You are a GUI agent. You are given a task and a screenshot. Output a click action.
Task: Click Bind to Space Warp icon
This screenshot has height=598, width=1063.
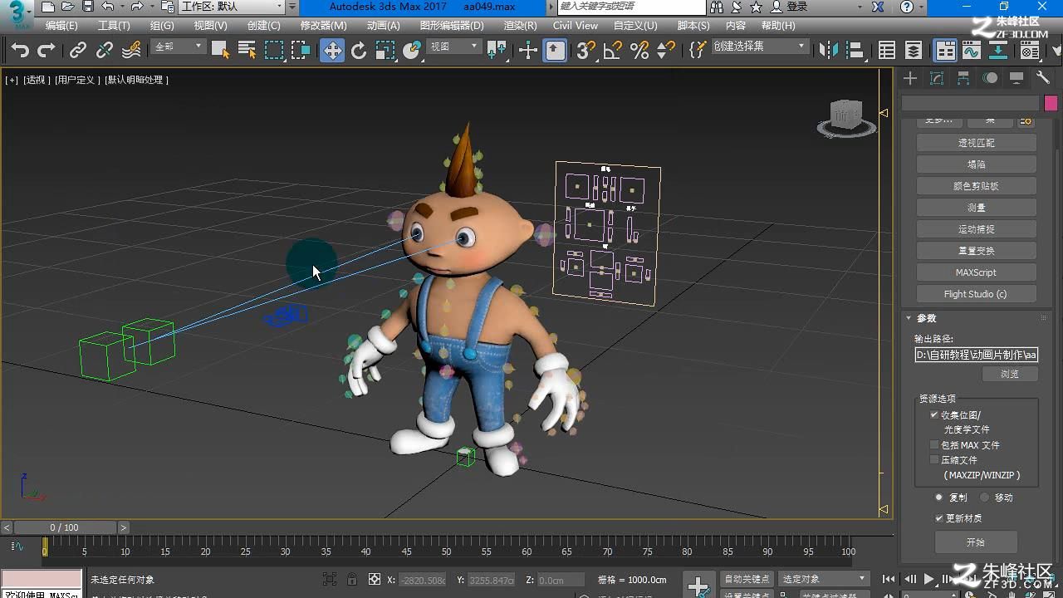pos(131,51)
